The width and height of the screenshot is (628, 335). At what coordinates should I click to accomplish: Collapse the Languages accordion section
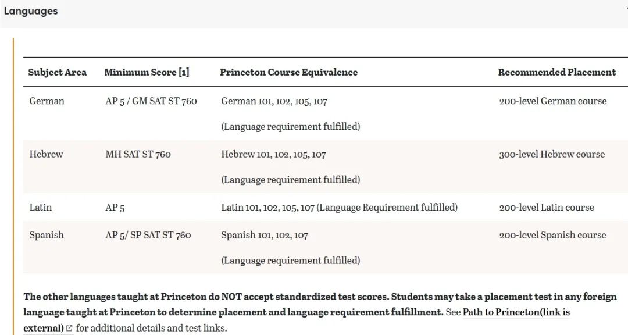click(314, 12)
